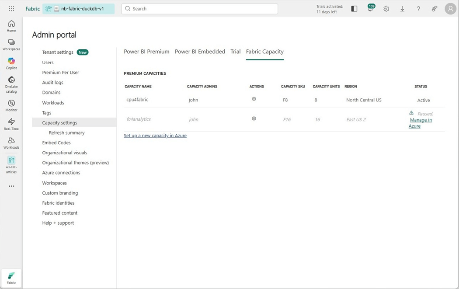Image resolution: width=459 pixels, height=289 pixels.
Task: Open the user account avatar
Action: [451, 9]
